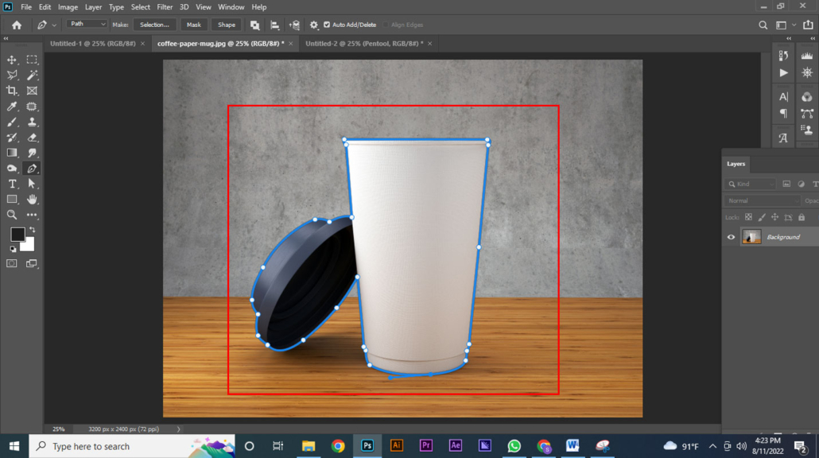The height and width of the screenshot is (458, 819).
Task: Click the Mask button
Action: [194, 25]
